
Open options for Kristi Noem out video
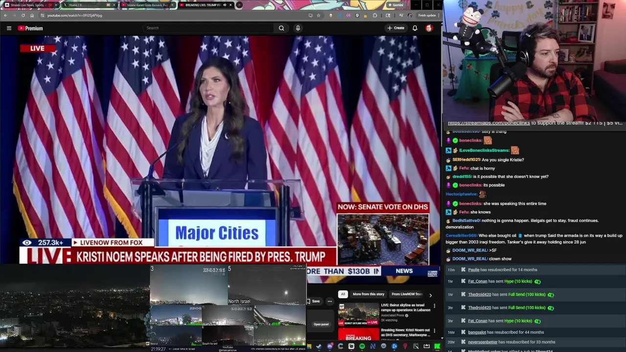point(434,331)
